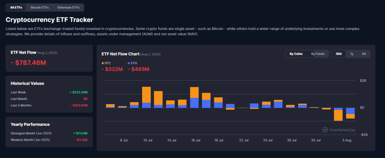Open the Ethereum ETFs tab
This screenshot has width=385, height=158.
click(68, 7)
